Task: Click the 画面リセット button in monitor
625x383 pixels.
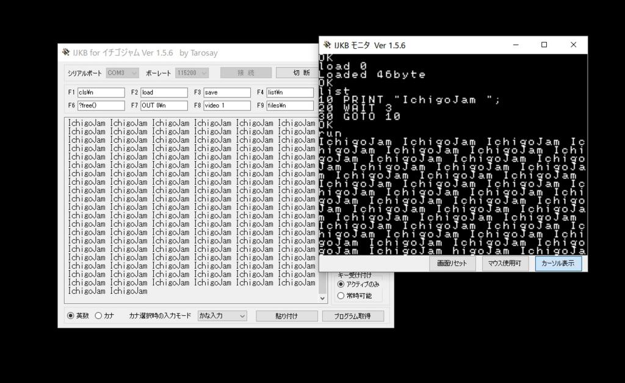Action: click(x=452, y=263)
